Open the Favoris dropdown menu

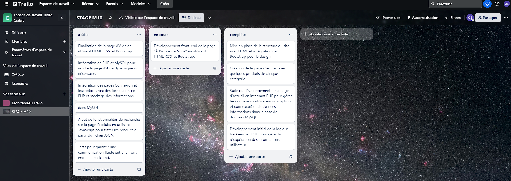115,4
